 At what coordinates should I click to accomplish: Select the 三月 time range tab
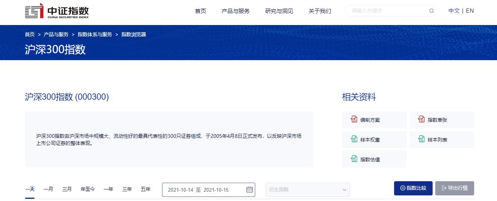(x=67, y=189)
